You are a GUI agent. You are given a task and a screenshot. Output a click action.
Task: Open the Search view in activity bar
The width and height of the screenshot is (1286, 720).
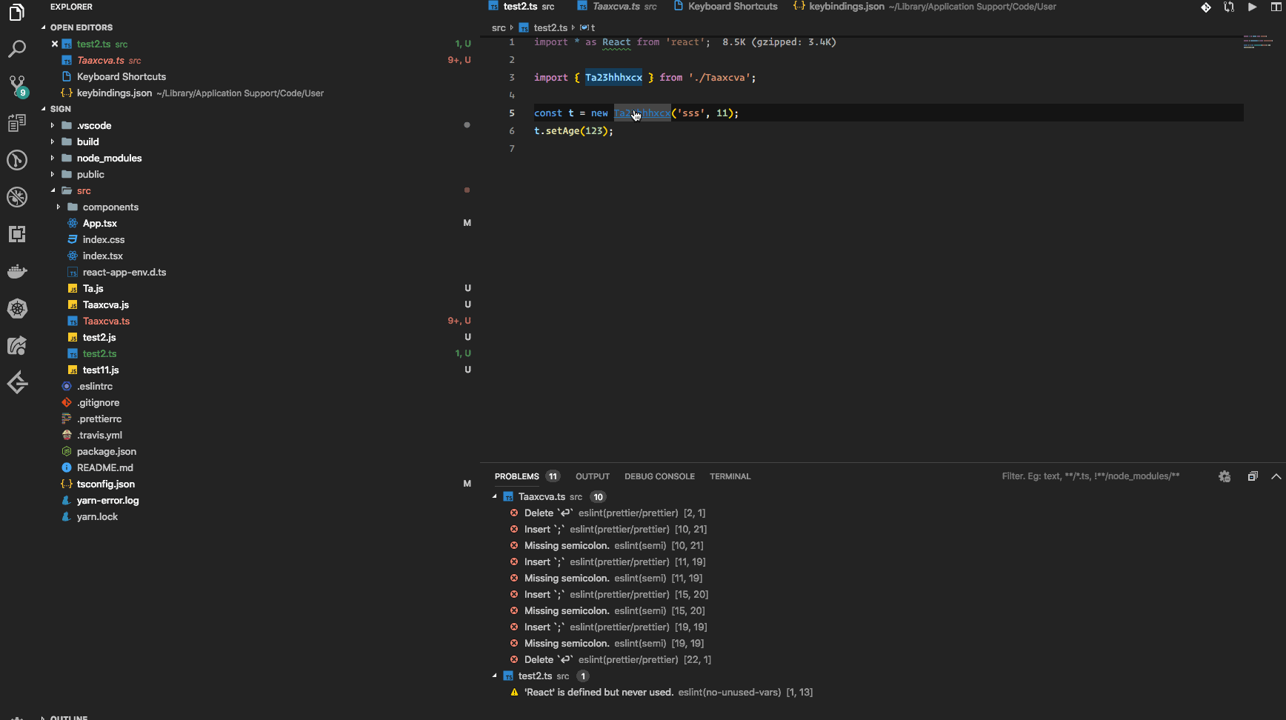(x=17, y=49)
